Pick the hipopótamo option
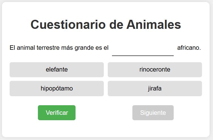Viewport: 213px width, 140px height. pyautogui.click(x=57, y=89)
